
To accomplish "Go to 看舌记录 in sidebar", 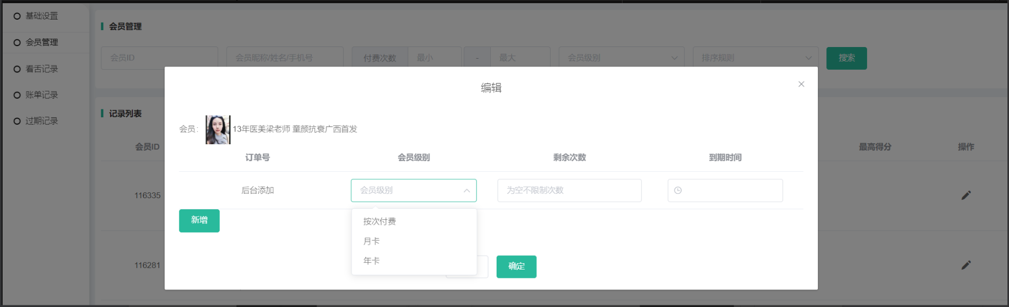I will (42, 69).
